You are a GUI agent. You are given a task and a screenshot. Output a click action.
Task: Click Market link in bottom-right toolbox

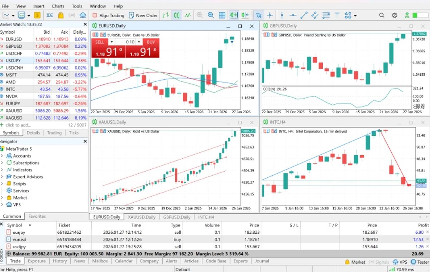[x=355, y=262]
